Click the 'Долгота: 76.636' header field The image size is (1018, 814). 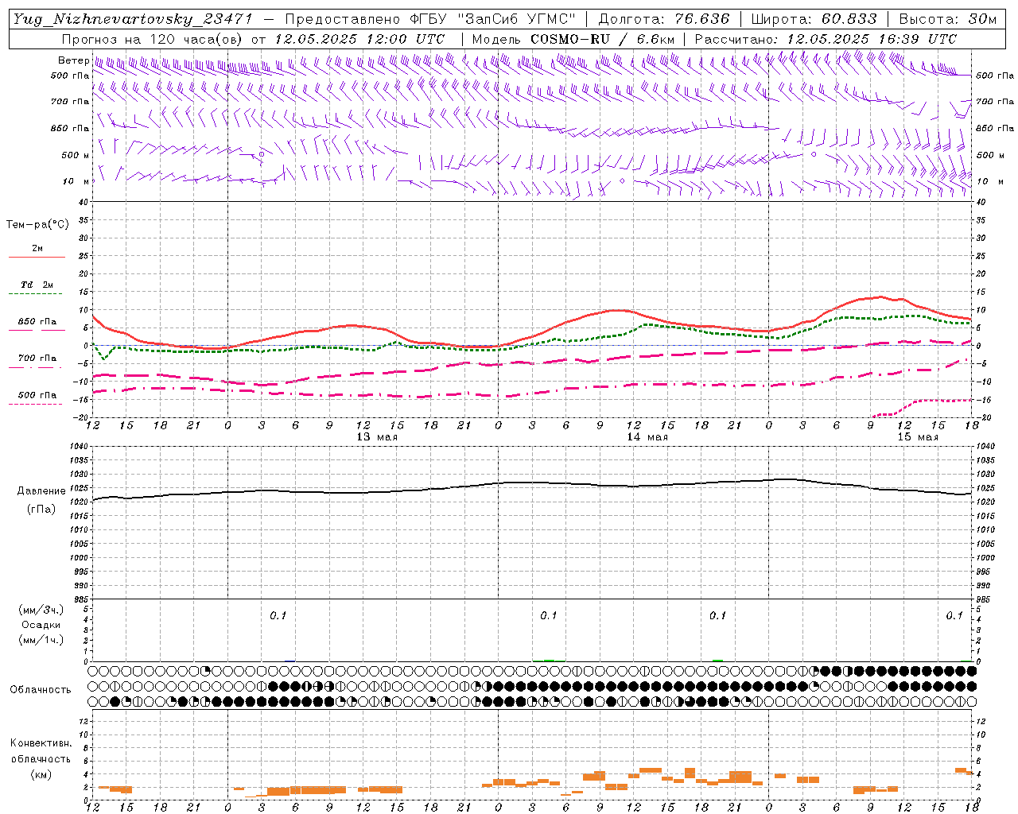664,19
